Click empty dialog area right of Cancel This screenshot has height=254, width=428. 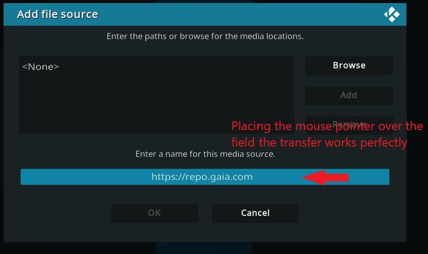pos(352,213)
